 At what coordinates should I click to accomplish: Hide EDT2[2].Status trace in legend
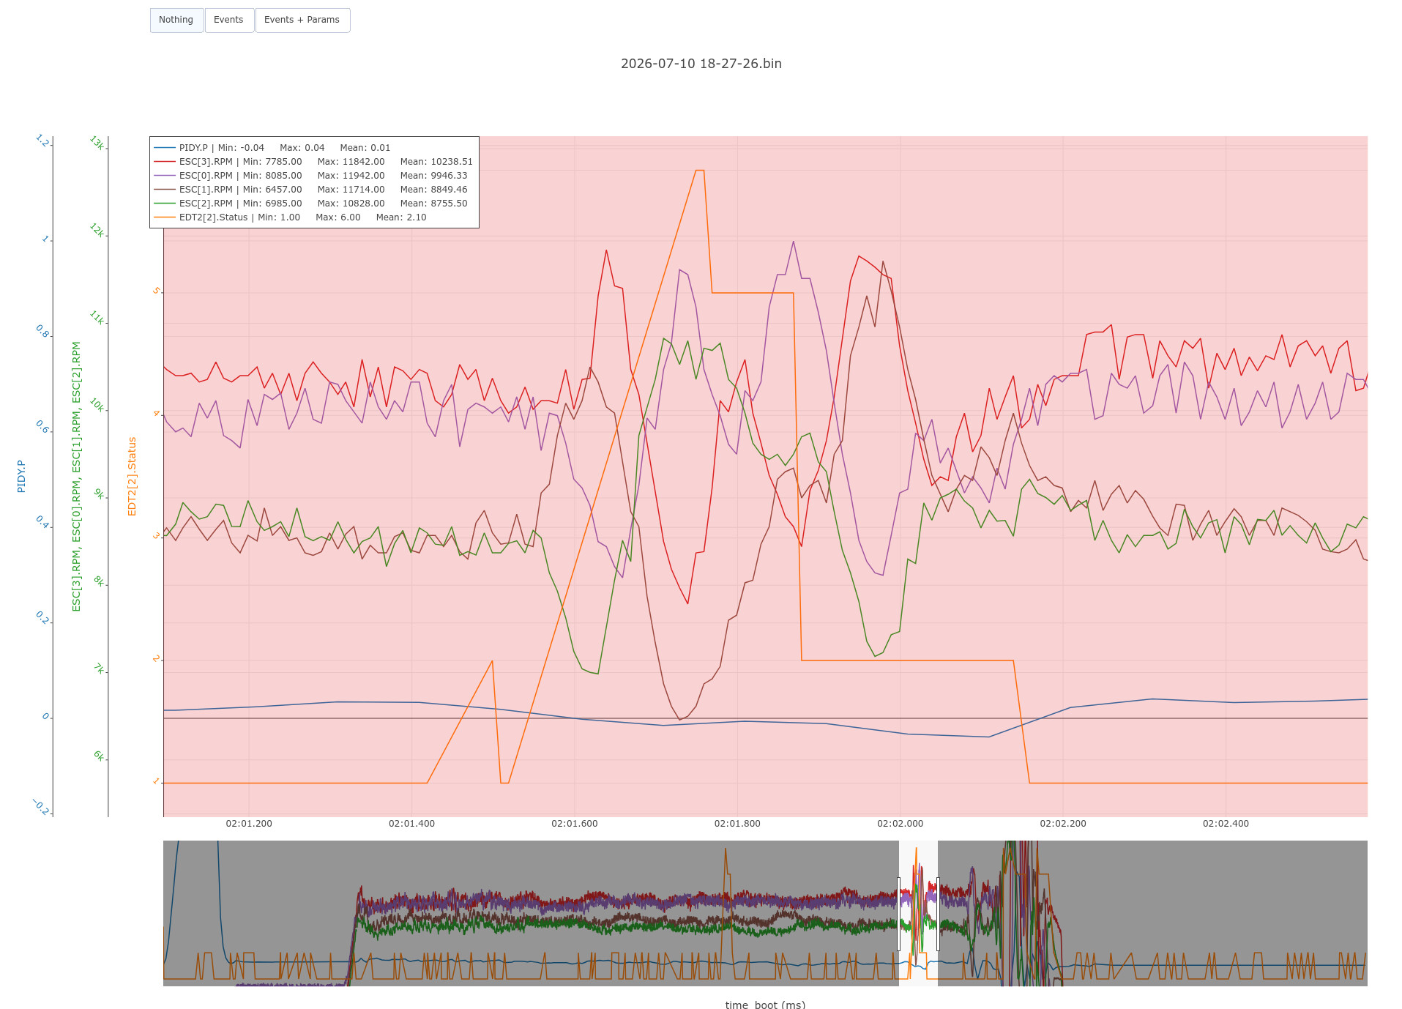pyautogui.click(x=290, y=217)
